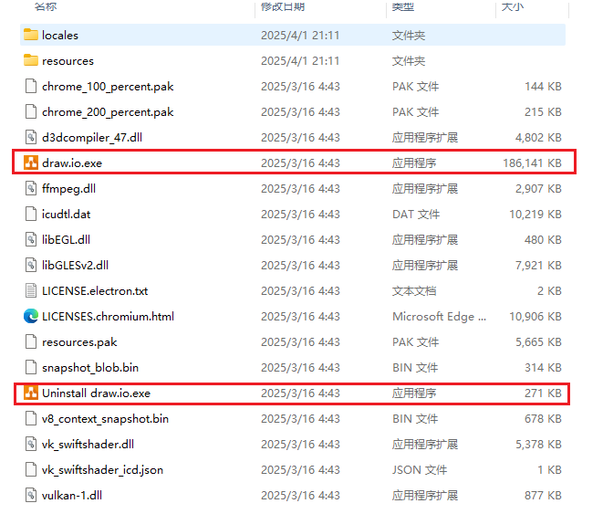
Task: Click the JSON 文件 type cell
Action: click(x=420, y=470)
